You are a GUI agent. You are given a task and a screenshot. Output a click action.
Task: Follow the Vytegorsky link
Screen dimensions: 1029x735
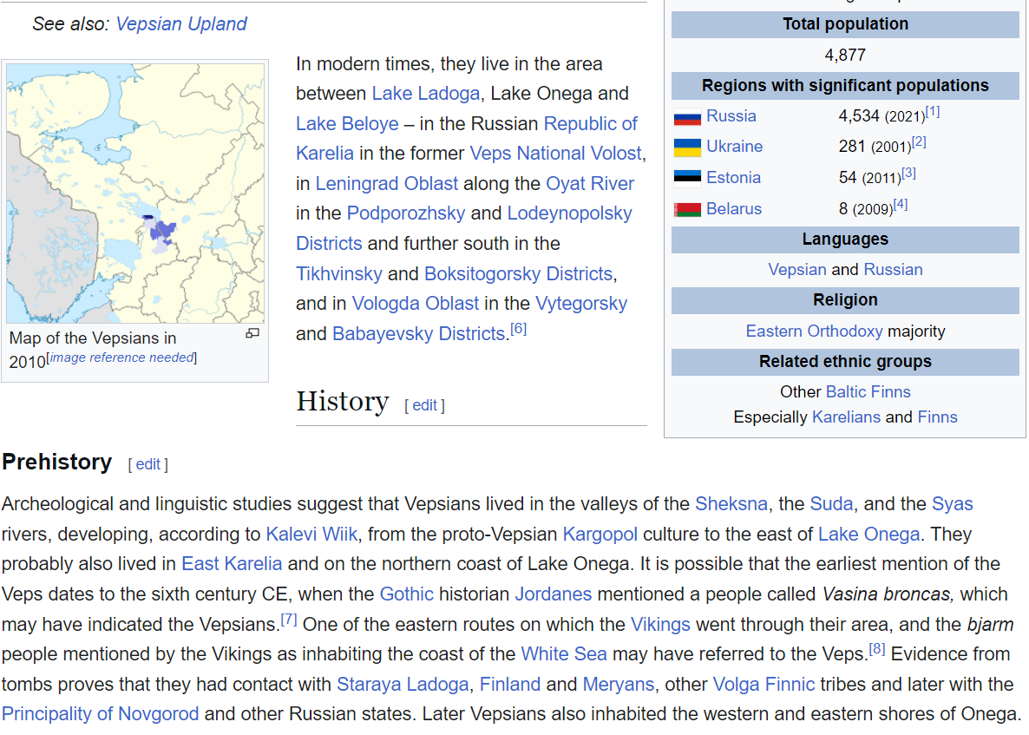point(581,303)
